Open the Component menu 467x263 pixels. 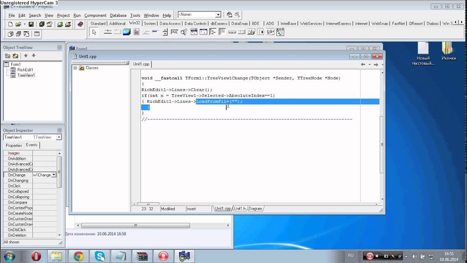click(95, 15)
